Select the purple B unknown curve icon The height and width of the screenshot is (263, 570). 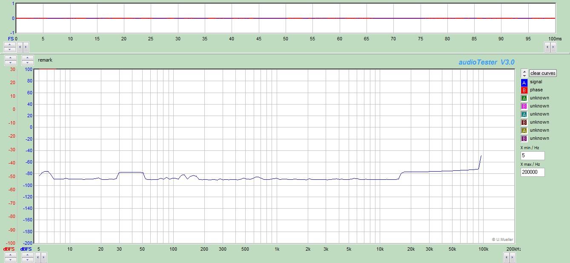pos(524,139)
